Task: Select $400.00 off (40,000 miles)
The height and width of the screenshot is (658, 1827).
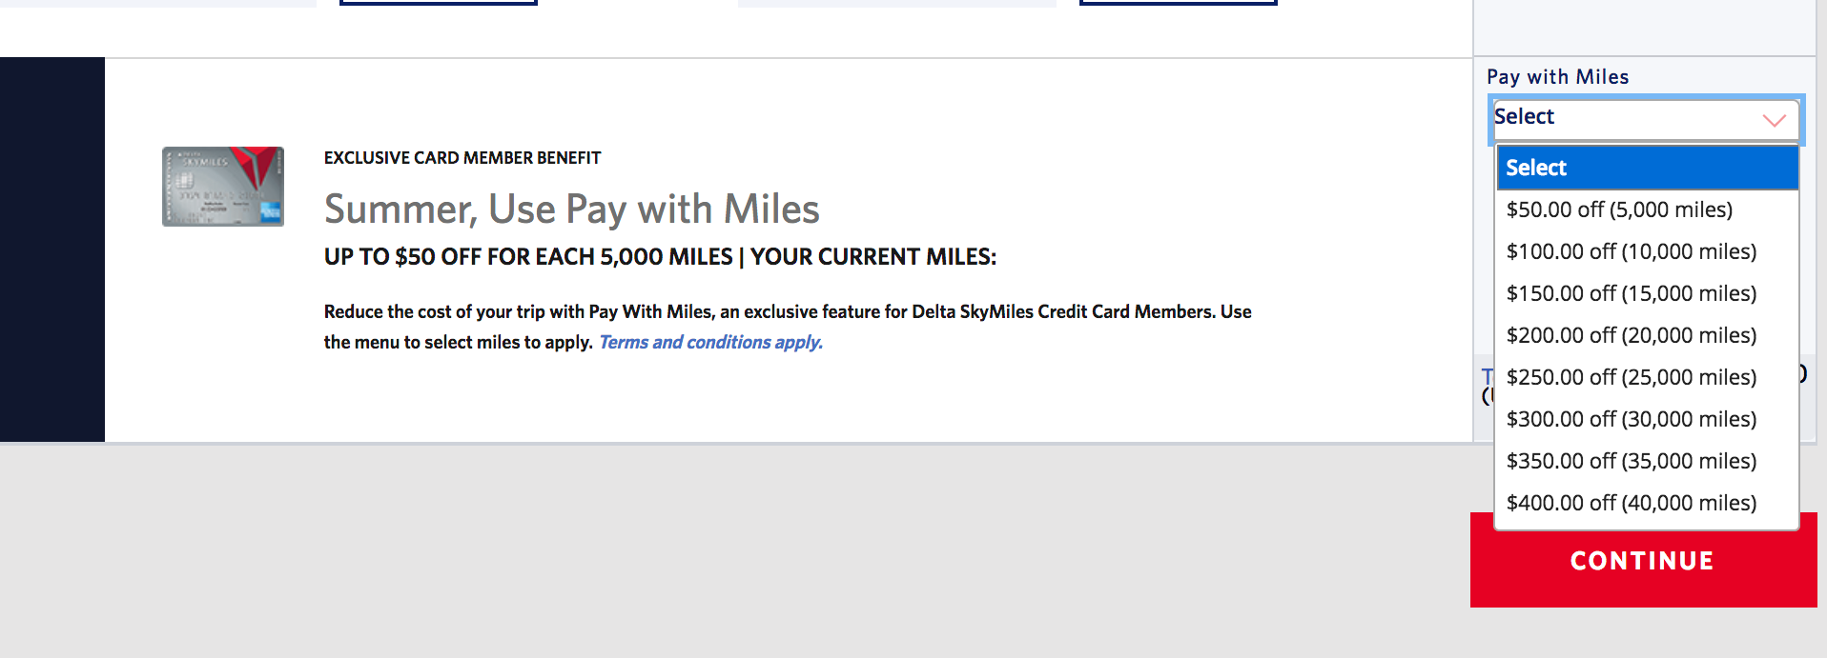Action: (1632, 503)
